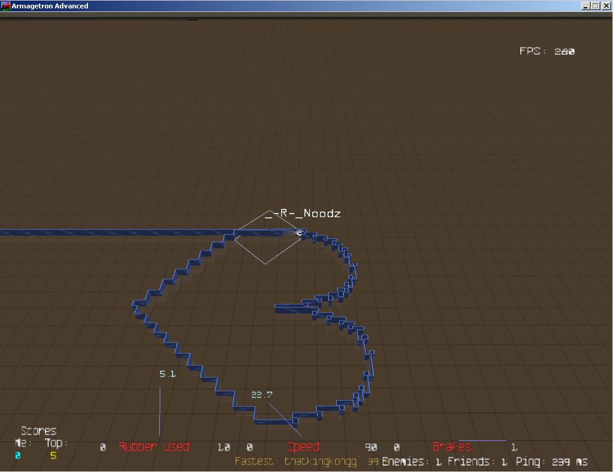This screenshot has height=472, width=613.
Task: Click the "Armagetron Advanced" window title text
Action: 50,6
